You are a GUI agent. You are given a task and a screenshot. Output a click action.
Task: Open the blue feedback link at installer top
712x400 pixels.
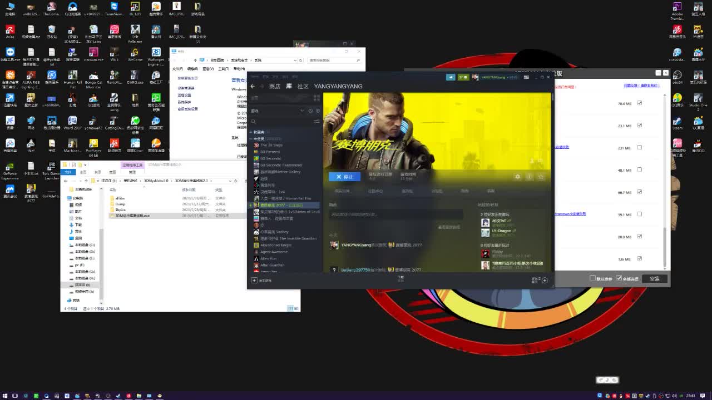point(641,86)
